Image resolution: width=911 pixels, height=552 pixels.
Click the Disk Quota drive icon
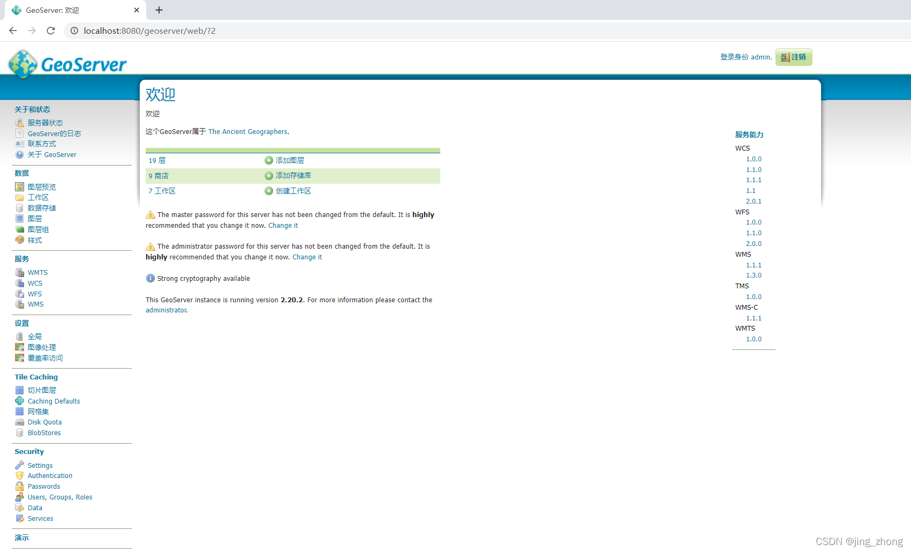tap(20, 422)
